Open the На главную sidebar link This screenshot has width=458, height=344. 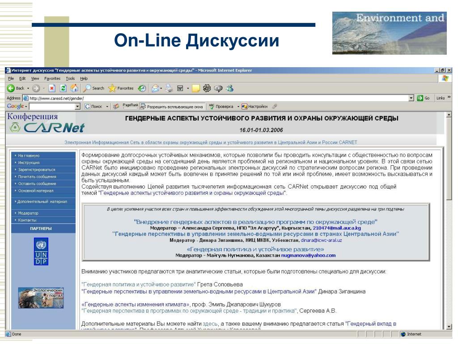(x=29, y=155)
